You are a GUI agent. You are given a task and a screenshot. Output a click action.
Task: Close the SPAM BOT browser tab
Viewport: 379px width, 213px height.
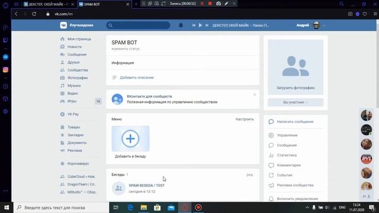(128, 4)
